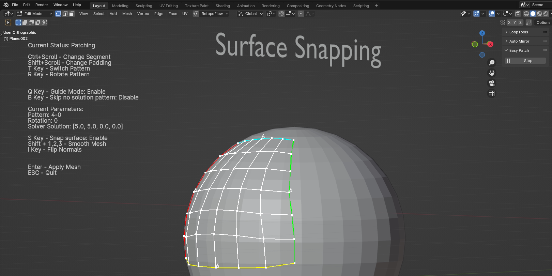The image size is (552, 276).
Task: Open the Global transform orientation dropdown
Action: pos(250,14)
